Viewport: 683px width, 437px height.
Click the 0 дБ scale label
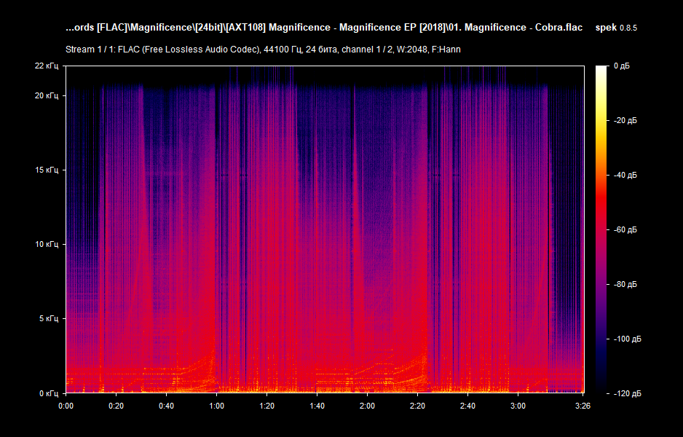tap(622, 66)
